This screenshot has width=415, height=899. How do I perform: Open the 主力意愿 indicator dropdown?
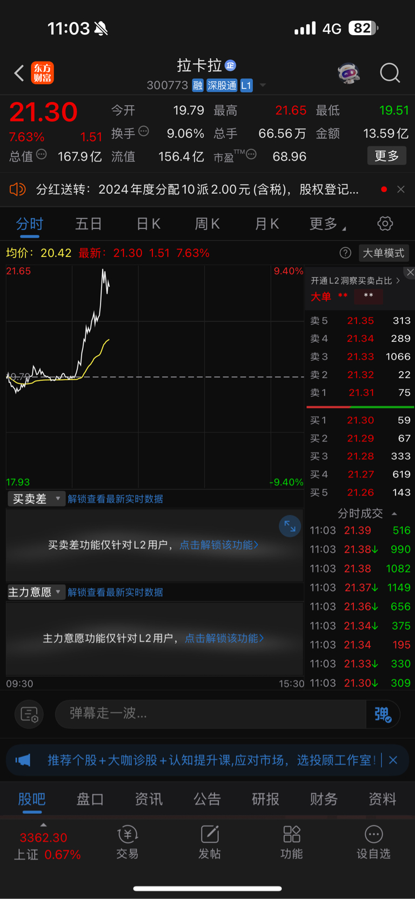[x=36, y=592]
